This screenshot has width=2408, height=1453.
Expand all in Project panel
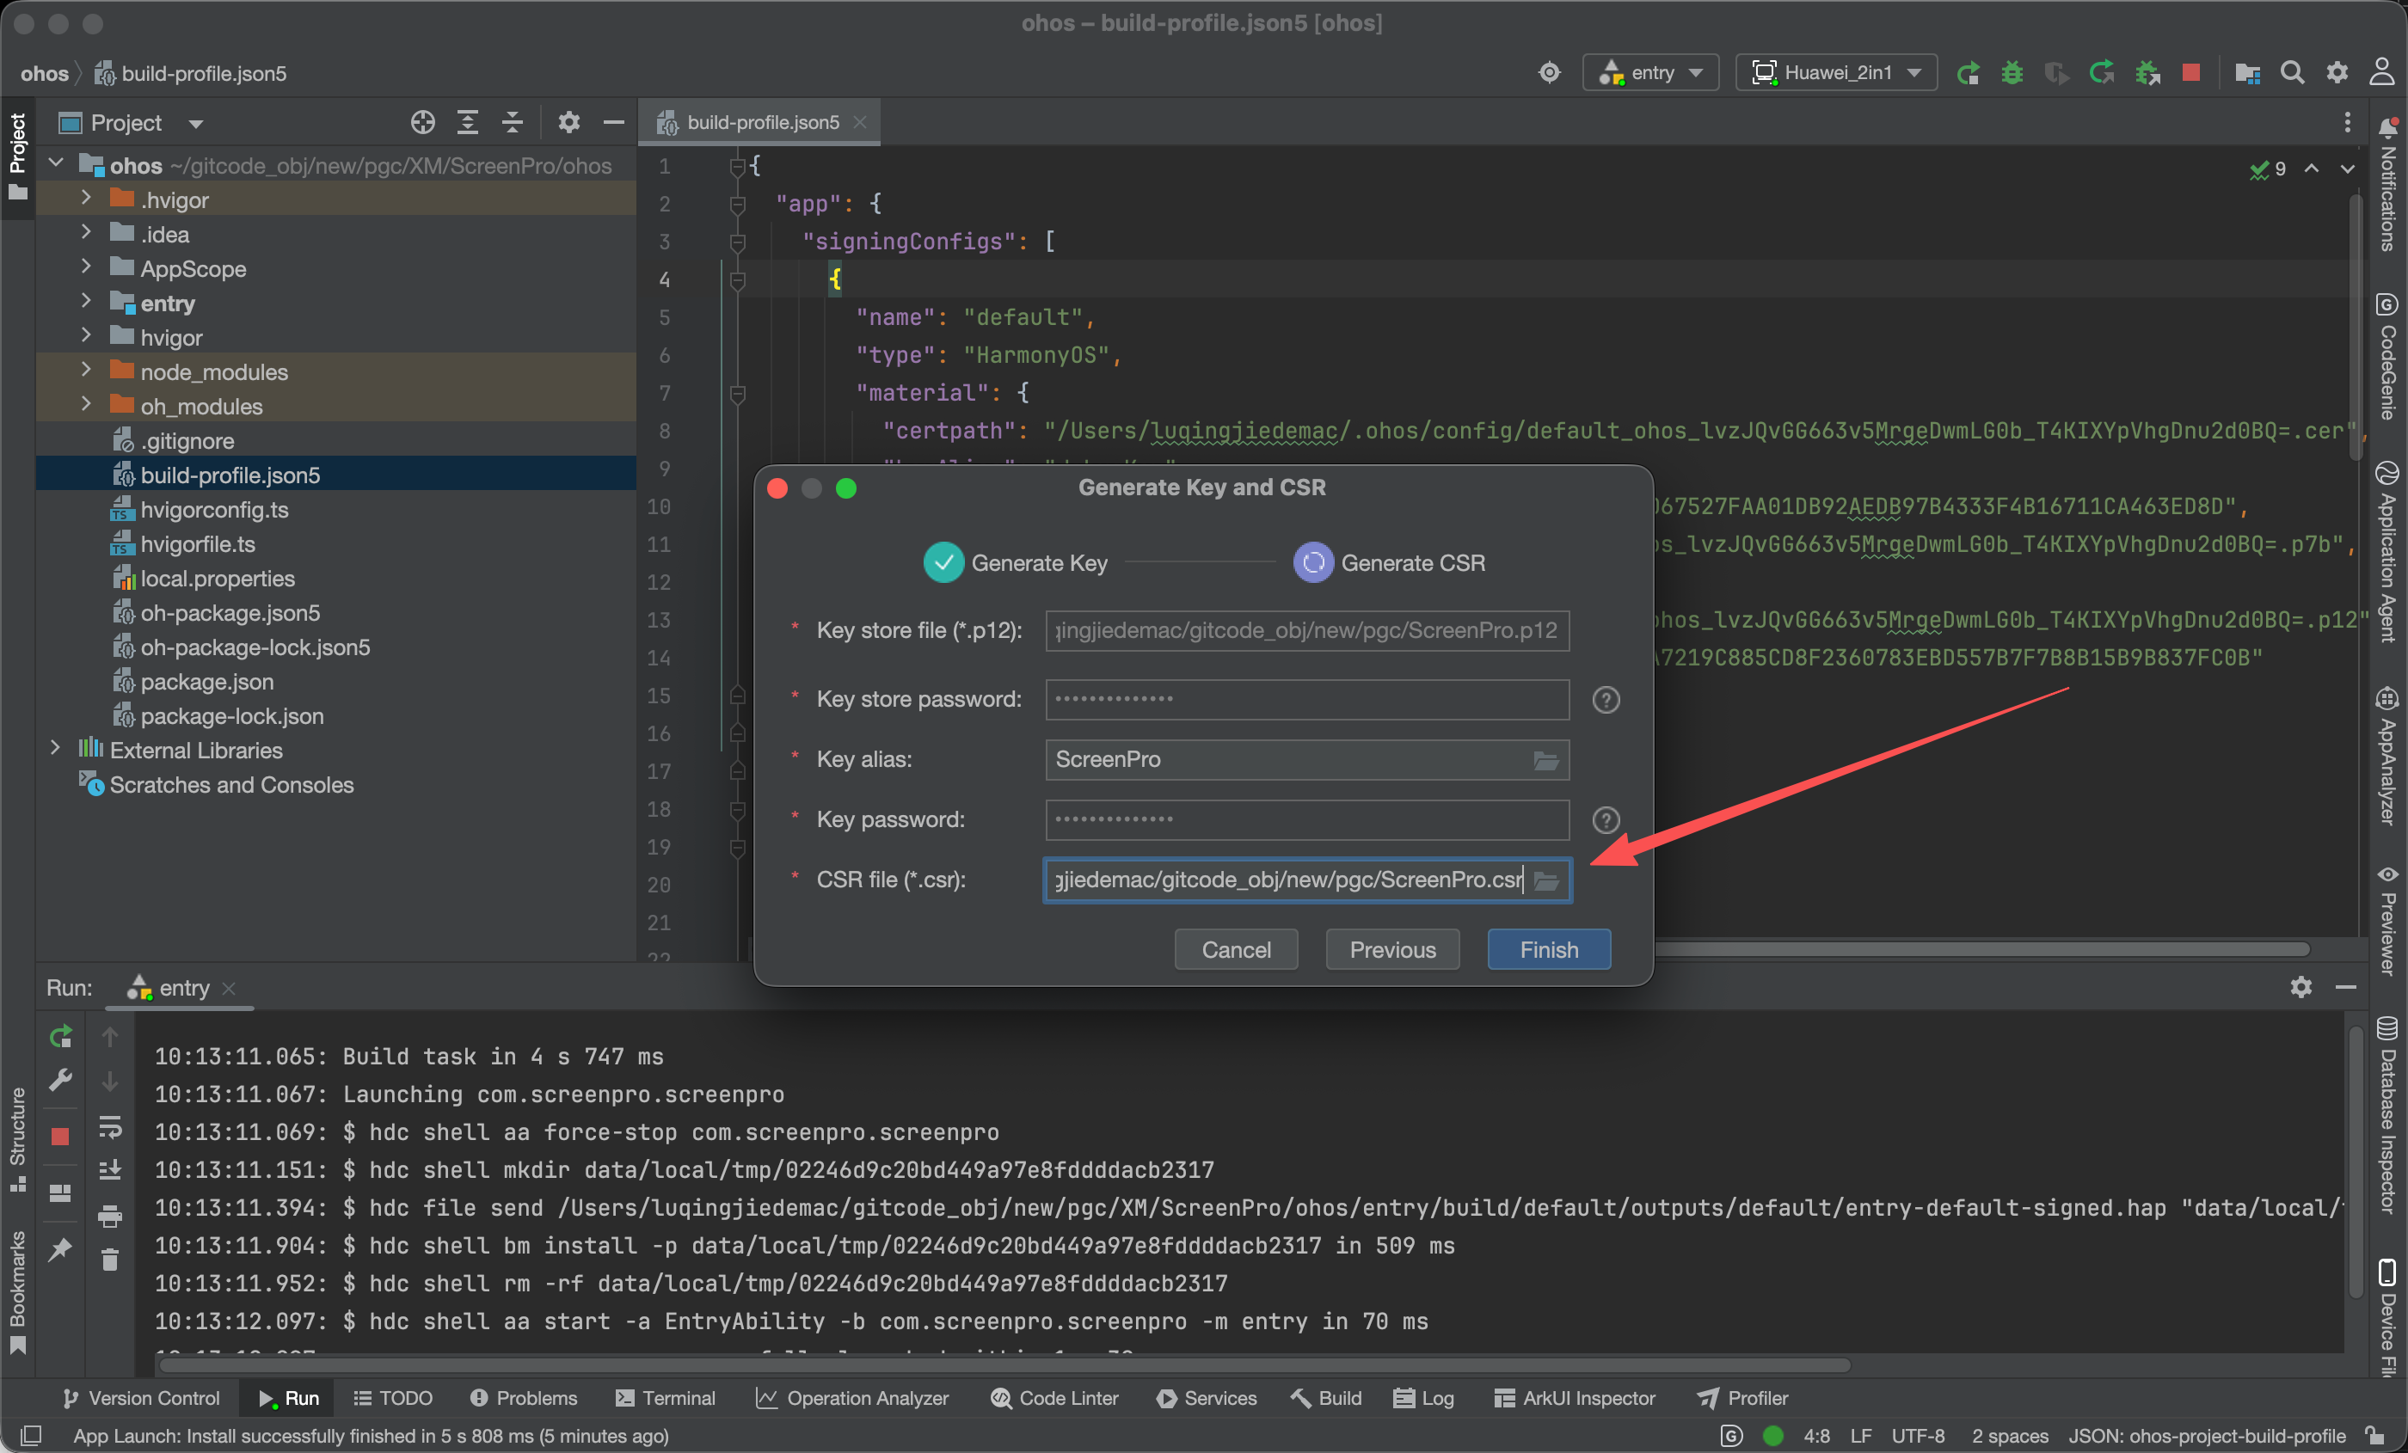[468, 122]
